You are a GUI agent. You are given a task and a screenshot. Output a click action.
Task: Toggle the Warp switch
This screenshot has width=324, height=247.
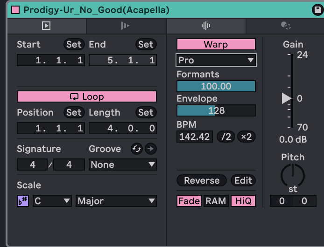[216, 44]
